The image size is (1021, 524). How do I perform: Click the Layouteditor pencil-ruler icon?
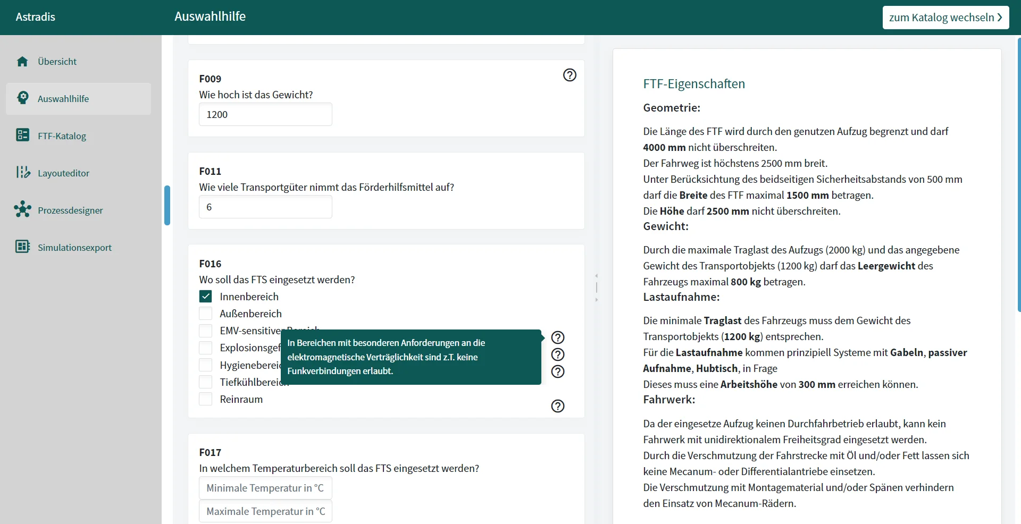pos(22,173)
